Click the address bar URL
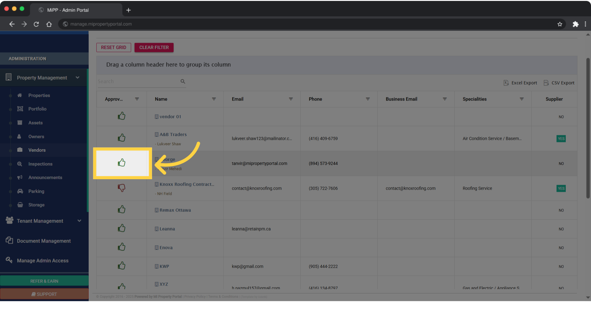This screenshot has height=332, width=591. click(101, 24)
